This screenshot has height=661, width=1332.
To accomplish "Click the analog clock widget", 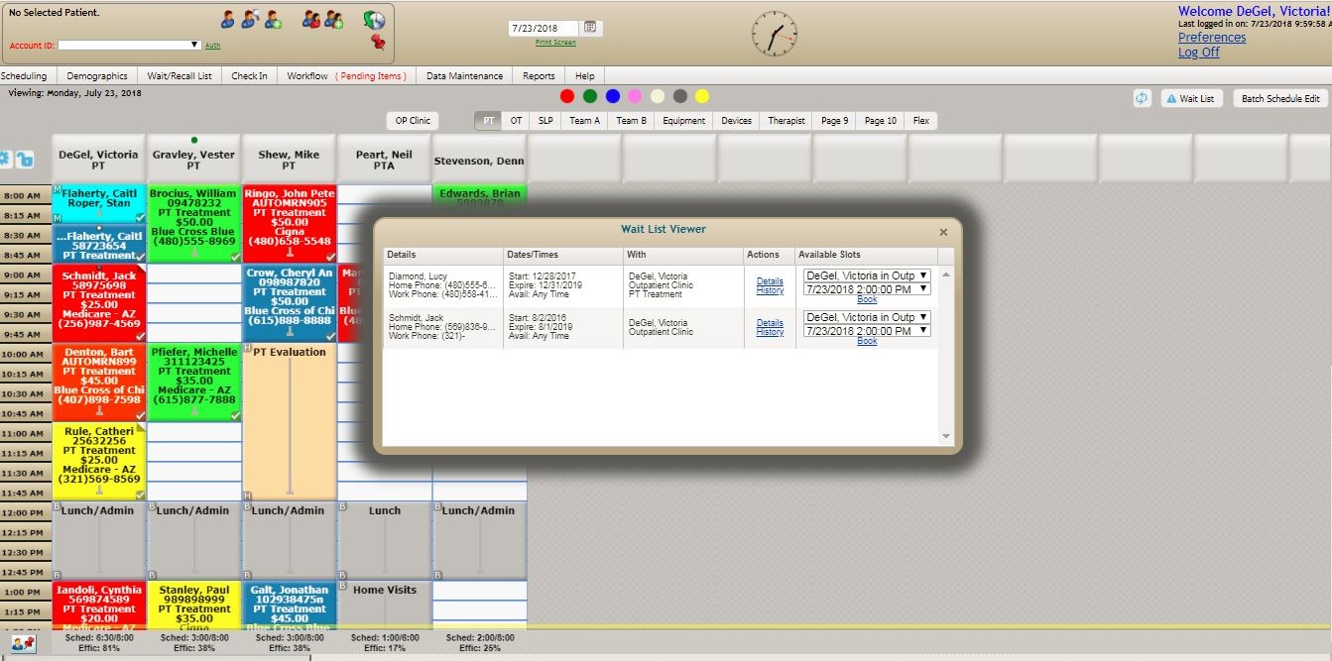I will (x=775, y=35).
